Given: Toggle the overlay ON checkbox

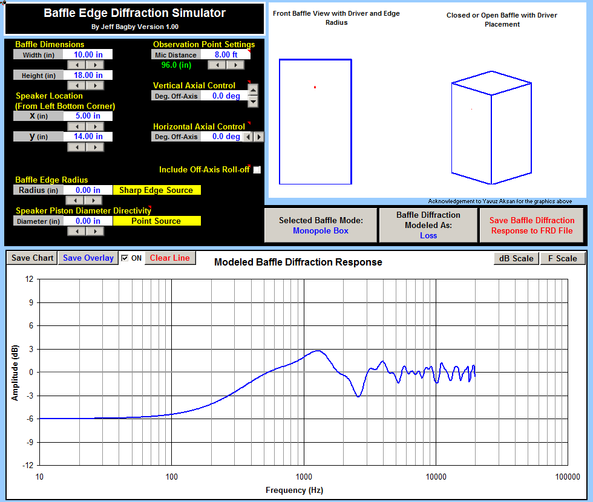Looking at the screenshot, I should coord(125,258).
